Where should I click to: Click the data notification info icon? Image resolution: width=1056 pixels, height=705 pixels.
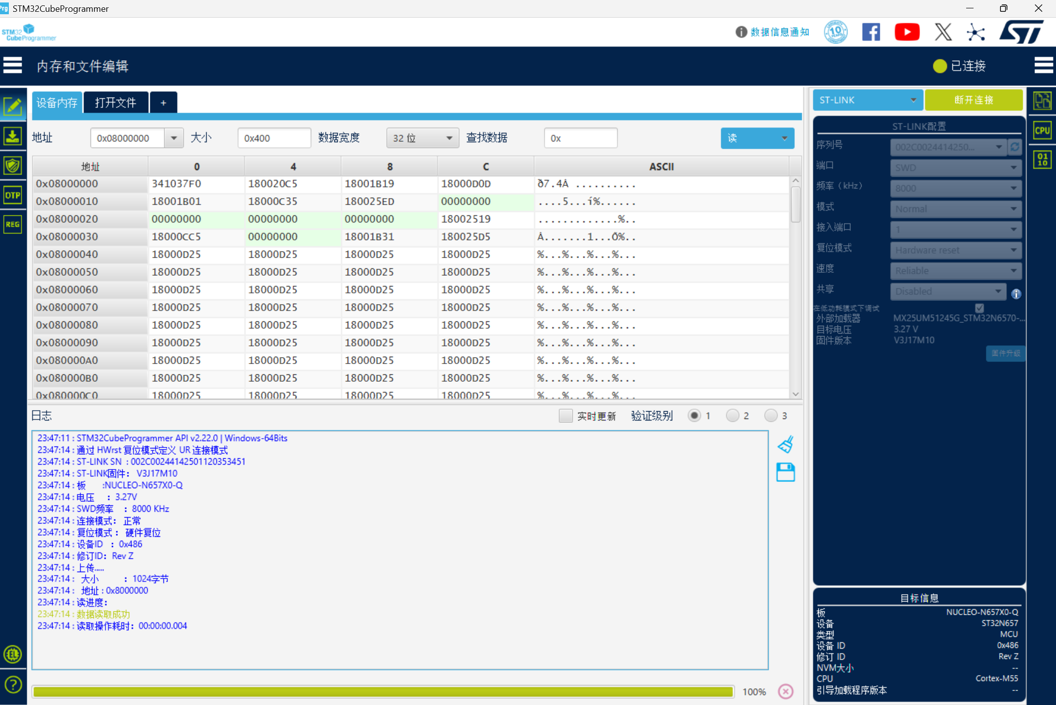741,32
